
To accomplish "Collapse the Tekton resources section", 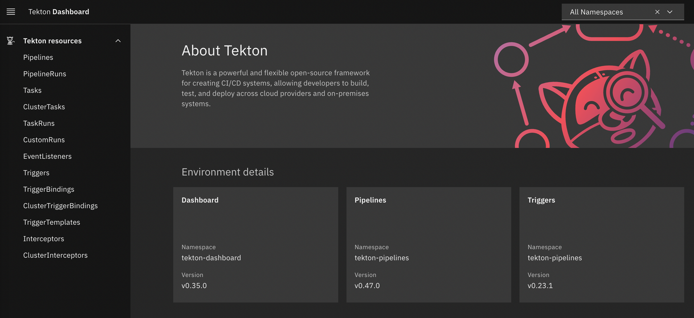I will pyautogui.click(x=118, y=41).
